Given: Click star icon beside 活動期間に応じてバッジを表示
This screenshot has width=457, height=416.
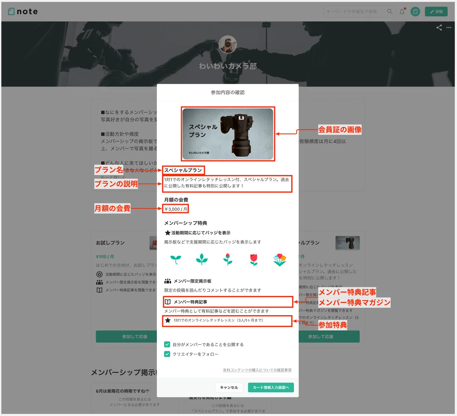Looking at the screenshot, I should [x=168, y=233].
